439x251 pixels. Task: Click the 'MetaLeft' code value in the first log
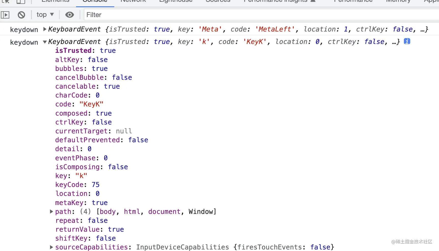275,29
